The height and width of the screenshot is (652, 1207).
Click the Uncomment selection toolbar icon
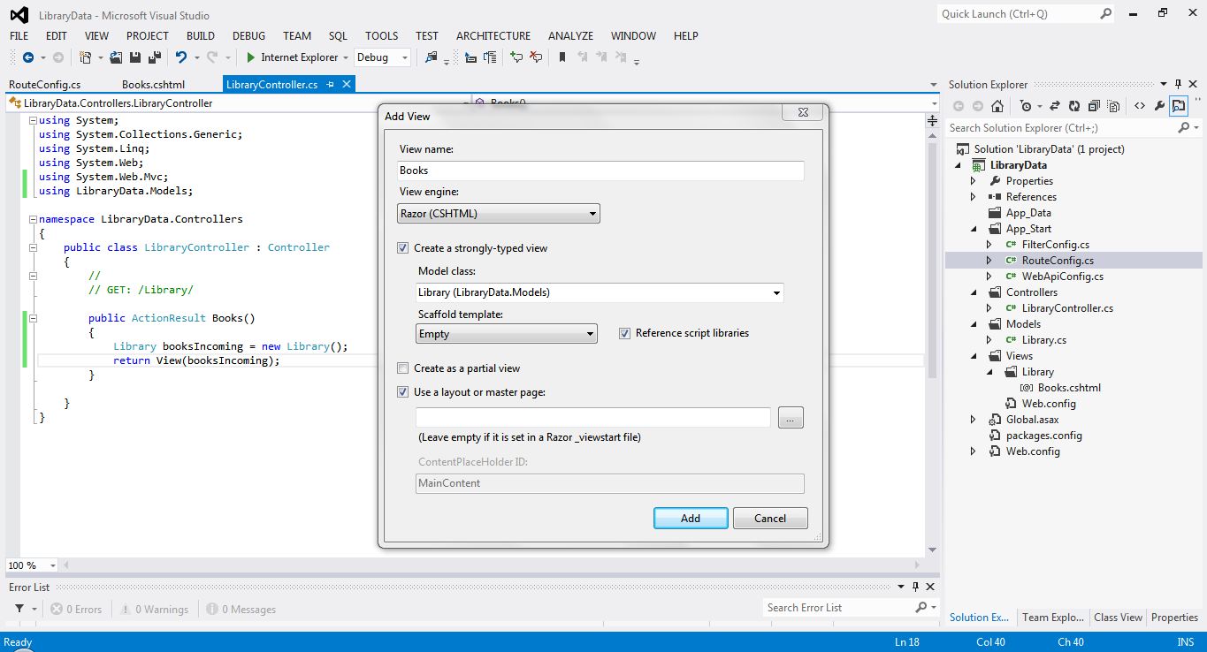pos(536,57)
